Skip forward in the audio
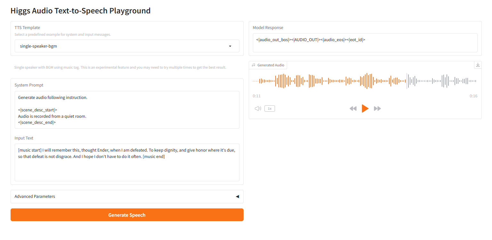The width and height of the screenshot is (492, 240). (377, 109)
